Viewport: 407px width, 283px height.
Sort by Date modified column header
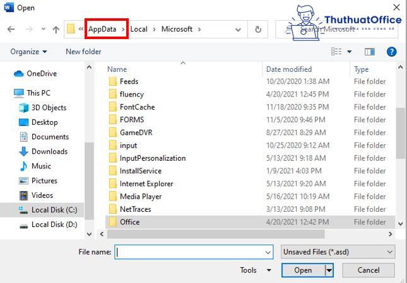point(289,69)
